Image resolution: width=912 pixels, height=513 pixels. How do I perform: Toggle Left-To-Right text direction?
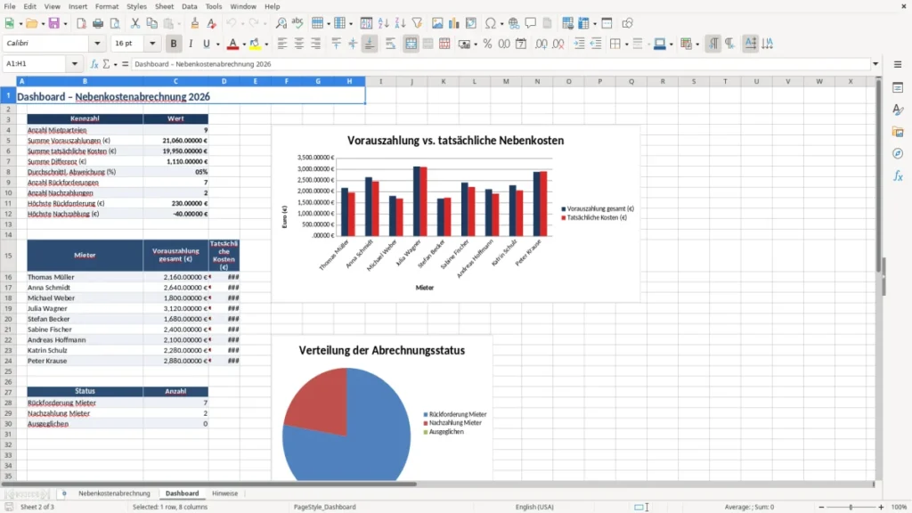713,44
